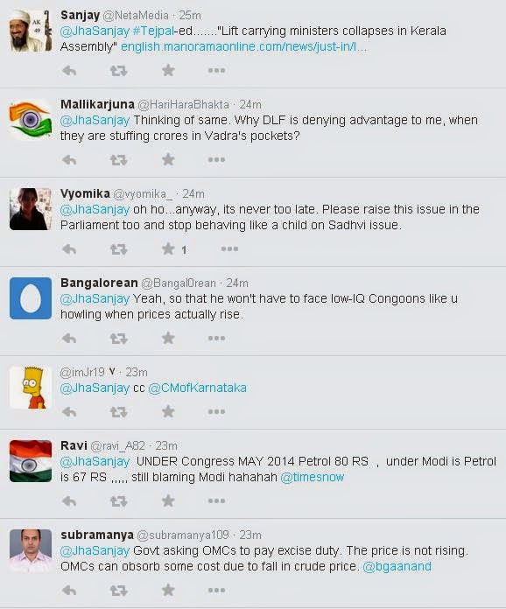The width and height of the screenshot is (506, 609).
Task: Reply to the @imJr19 tweet
Action: coord(69,412)
